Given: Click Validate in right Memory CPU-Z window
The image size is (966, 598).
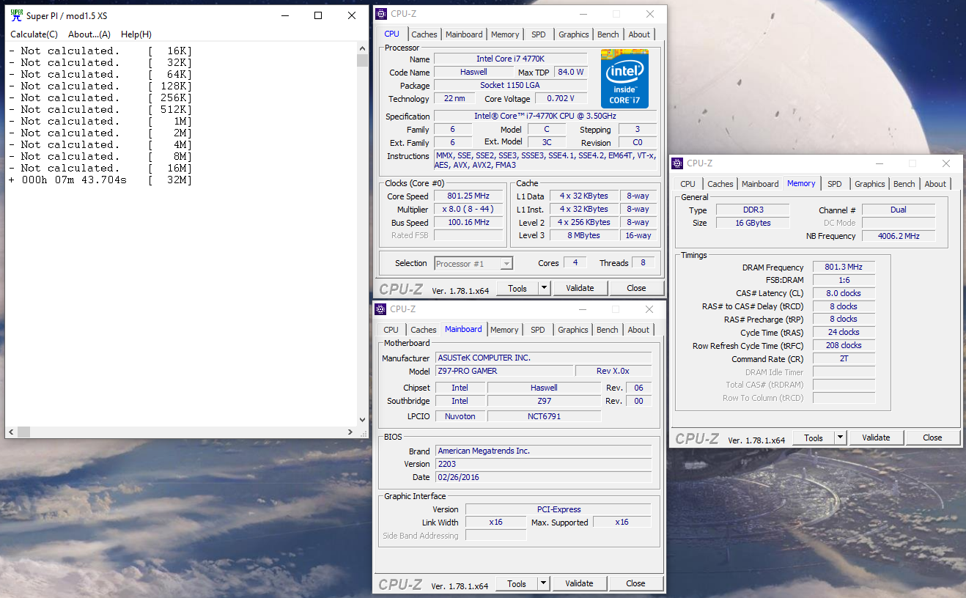Looking at the screenshot, I should pyautogui.click(x=876, y=438).
